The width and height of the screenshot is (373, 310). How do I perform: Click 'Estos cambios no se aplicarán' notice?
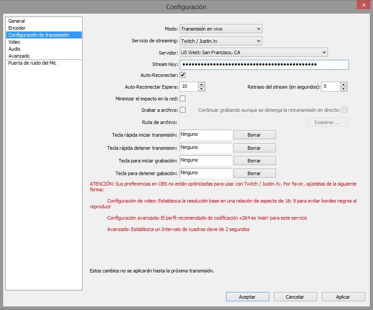152,271
